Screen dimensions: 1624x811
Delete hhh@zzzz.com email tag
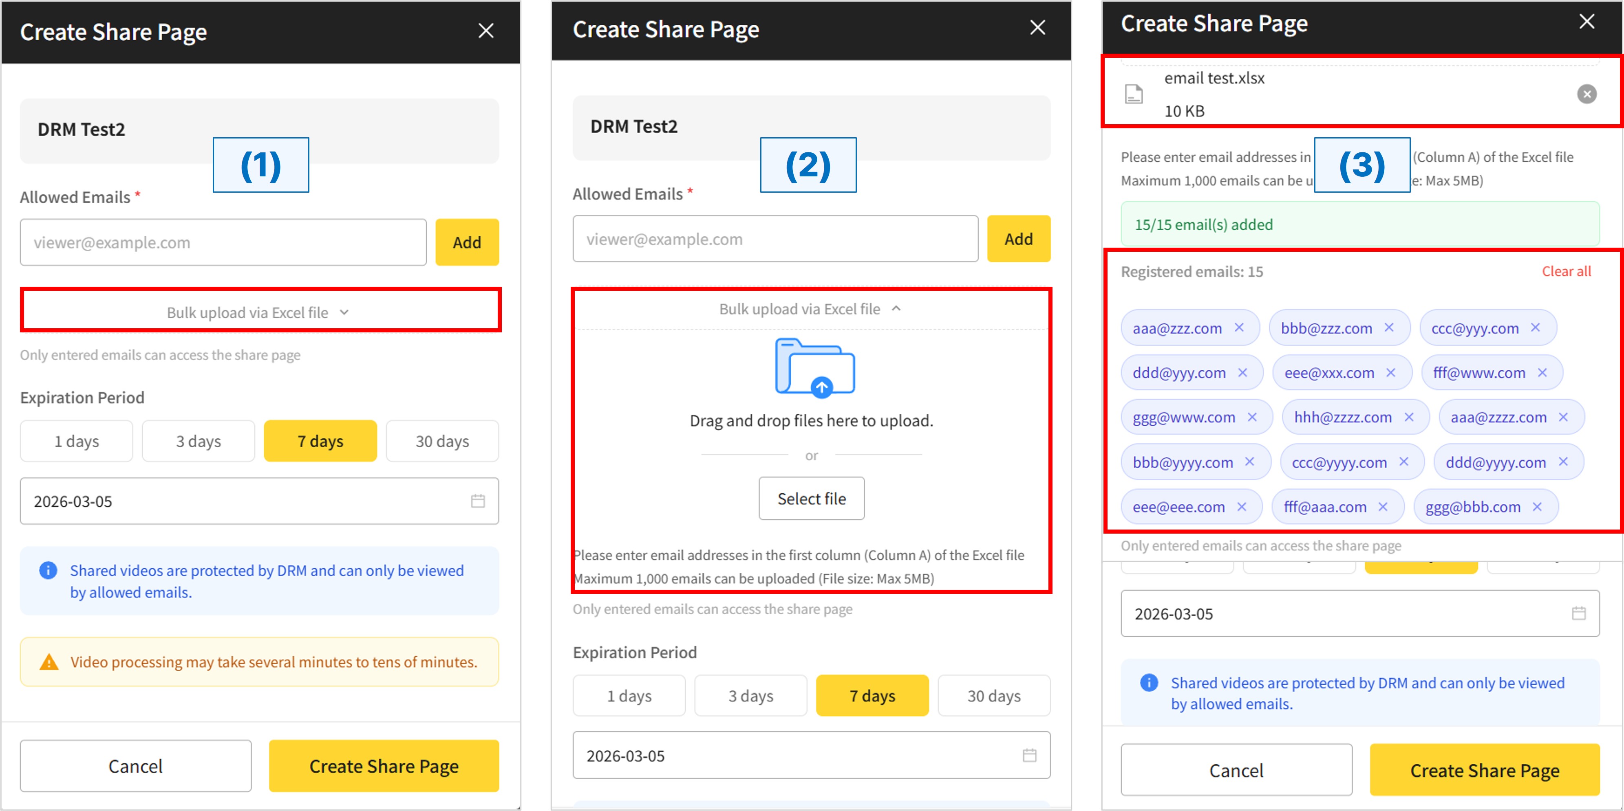(1409, 417)
